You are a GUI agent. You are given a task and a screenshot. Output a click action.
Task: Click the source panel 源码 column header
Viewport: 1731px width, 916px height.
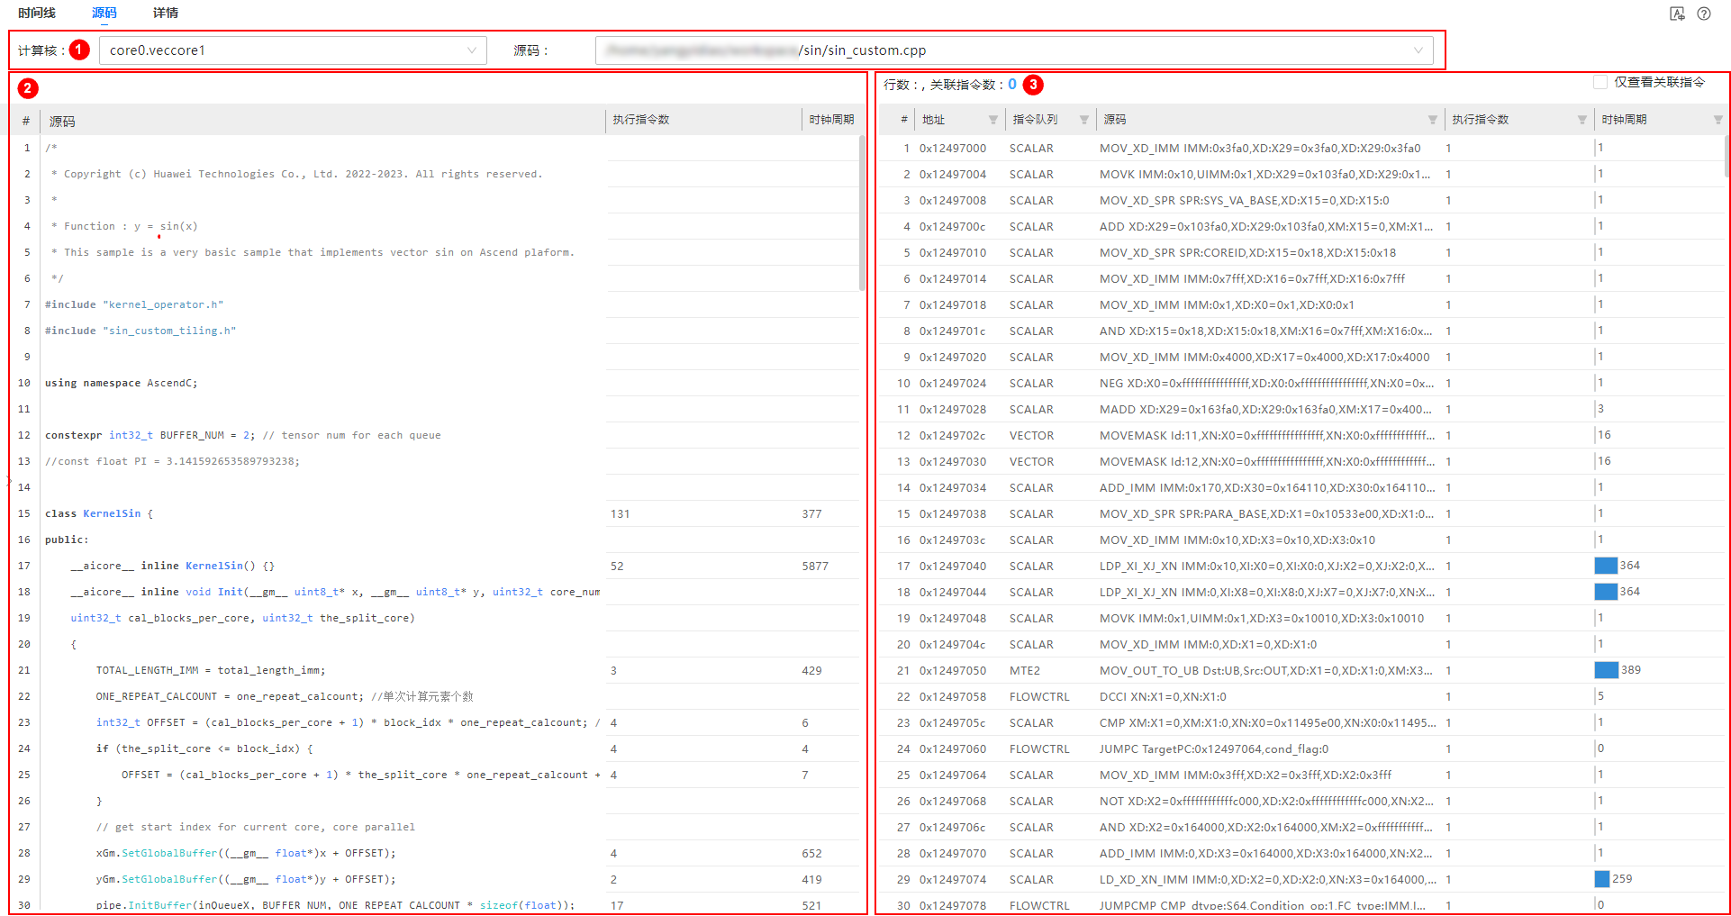[62, 121]
